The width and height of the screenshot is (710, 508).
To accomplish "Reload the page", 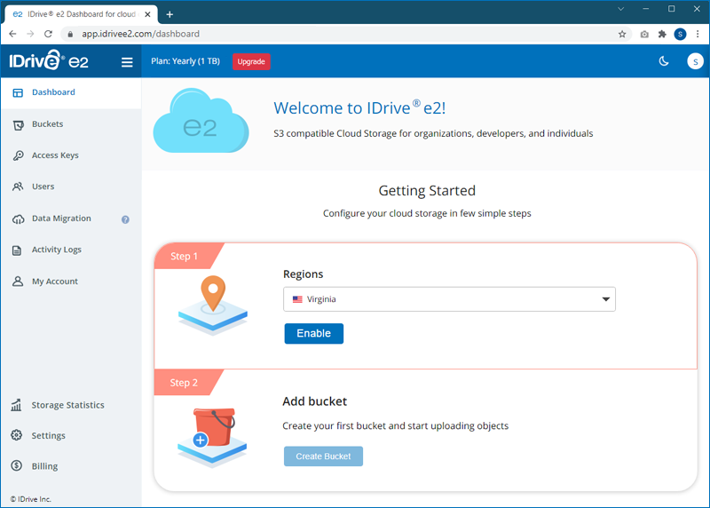I will [x=49, y=34].
